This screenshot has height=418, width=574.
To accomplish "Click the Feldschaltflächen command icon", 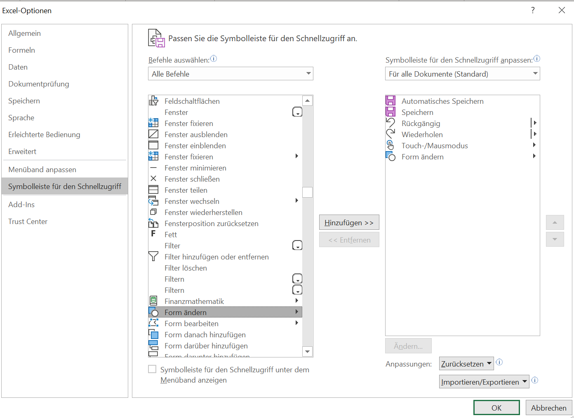I will click(x=153, y=101).
